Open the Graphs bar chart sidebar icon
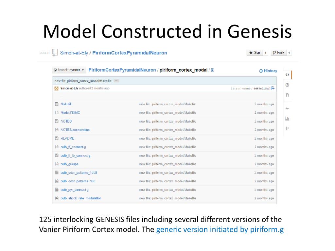The image size is (335, 251). [287, 119]
